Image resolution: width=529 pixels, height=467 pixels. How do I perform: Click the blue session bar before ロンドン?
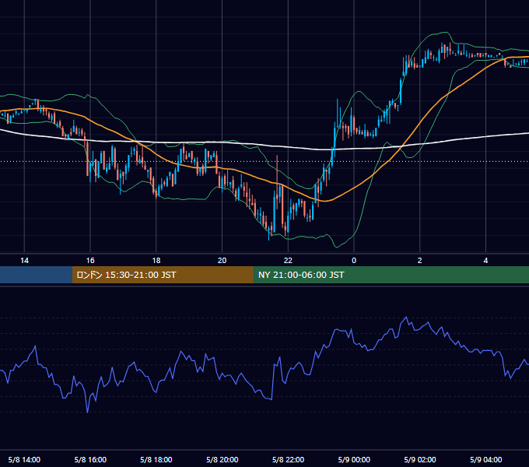[x=36, y=275]
